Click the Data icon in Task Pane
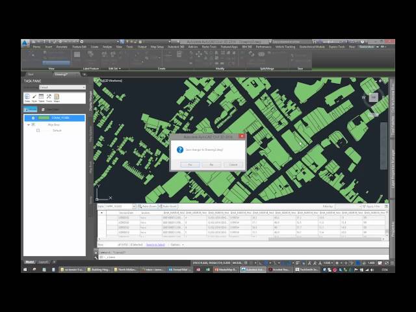Image resolution: width=416 pixels, height=312 pixels. [27, 98]
